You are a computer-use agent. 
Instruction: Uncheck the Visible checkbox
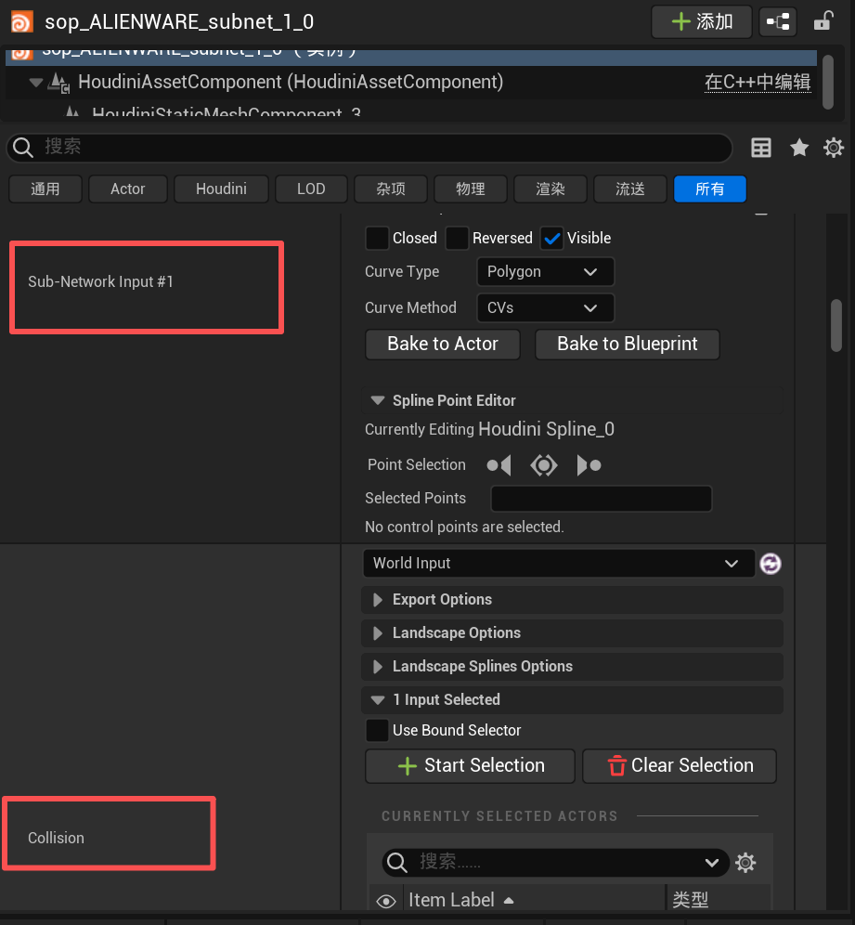click(552, 239)
